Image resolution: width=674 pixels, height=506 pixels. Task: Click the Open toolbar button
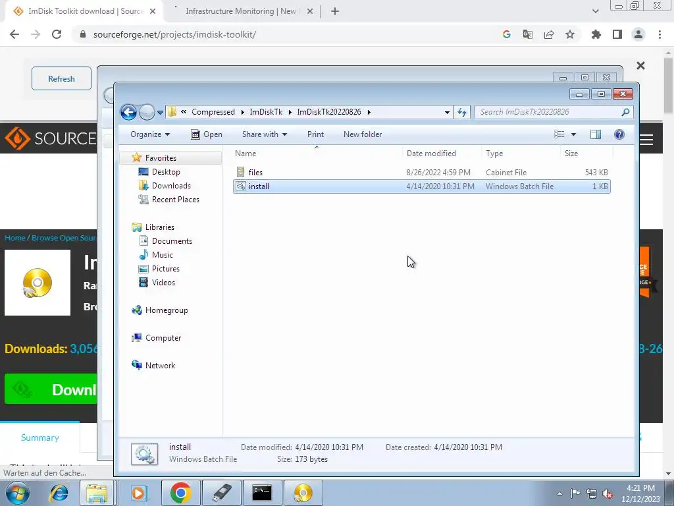[x=207, y=134]
